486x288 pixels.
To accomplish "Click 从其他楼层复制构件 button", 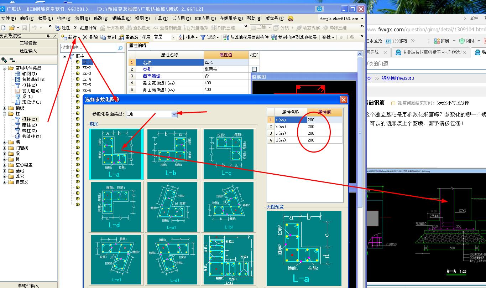I will click(x=246, y=37).
